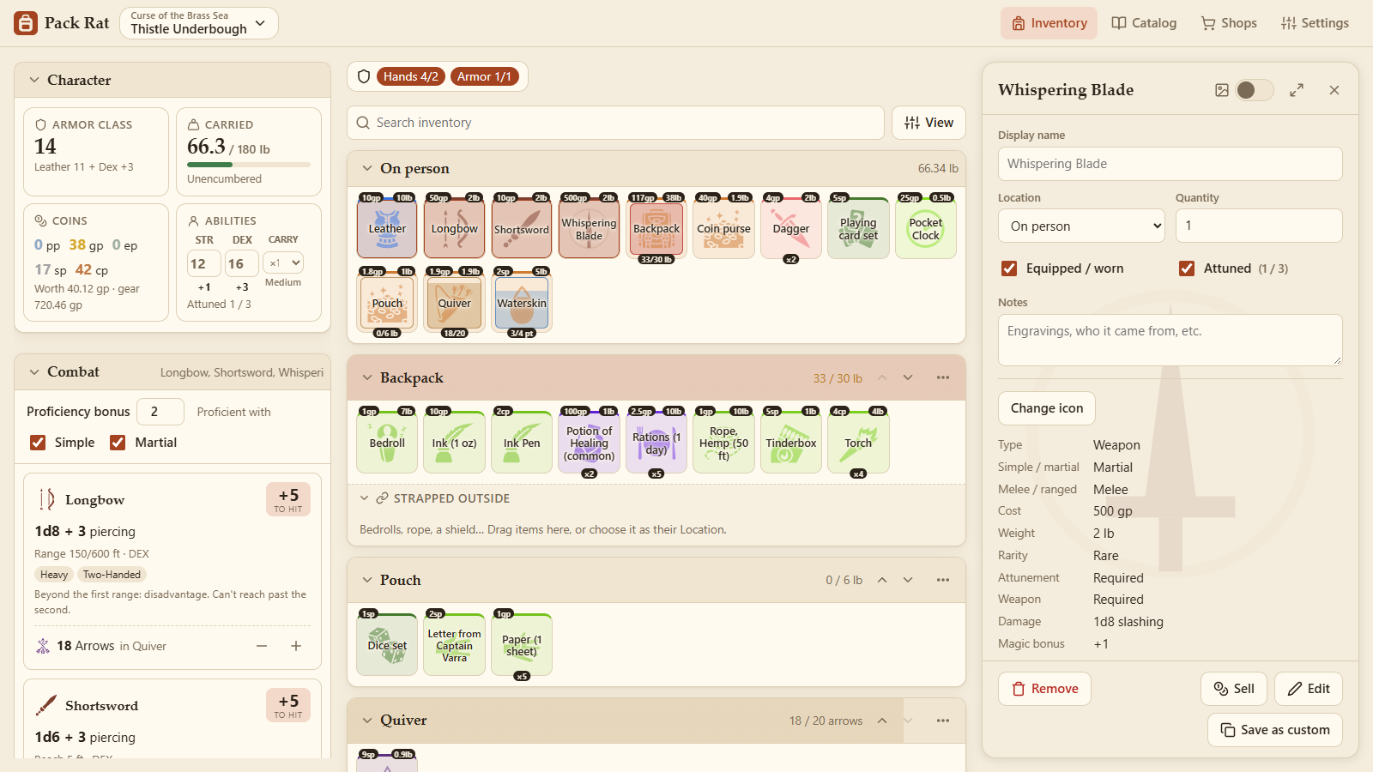This screenshot has width=1373, height=772.
Task: Select the Rations (1 day) item
Action: point(656,443)
